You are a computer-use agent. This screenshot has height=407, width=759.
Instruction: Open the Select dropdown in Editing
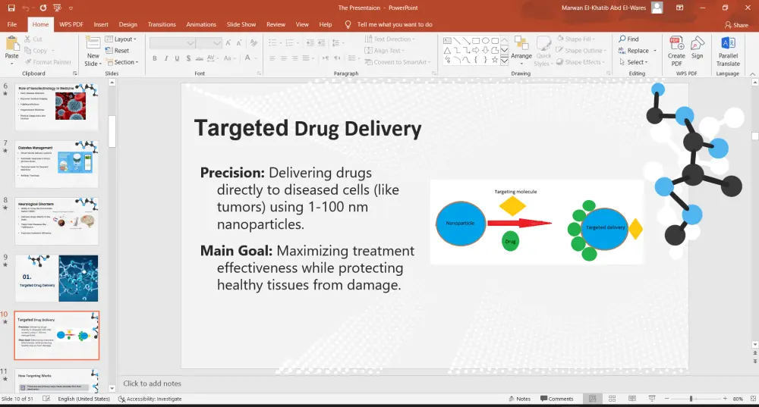[x=634, y=62]
